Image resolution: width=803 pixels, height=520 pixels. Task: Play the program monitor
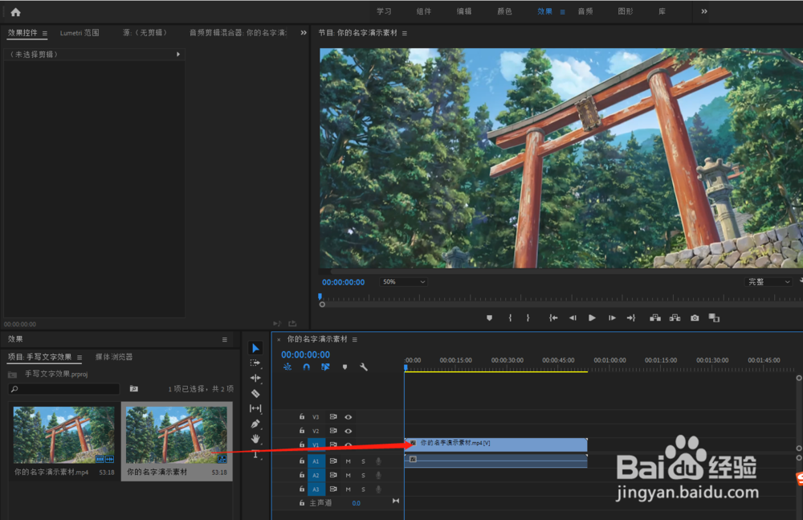[592, 318]
